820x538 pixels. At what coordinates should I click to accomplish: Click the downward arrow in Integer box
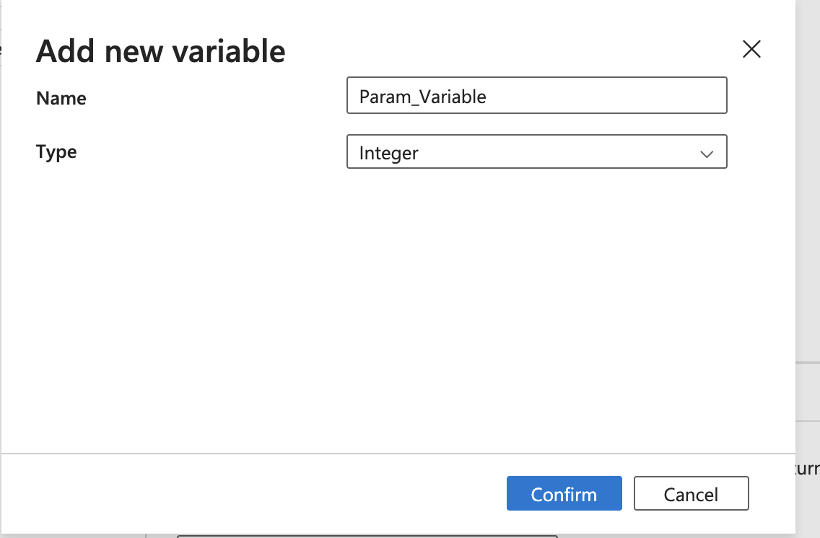[x=707, y=154]
